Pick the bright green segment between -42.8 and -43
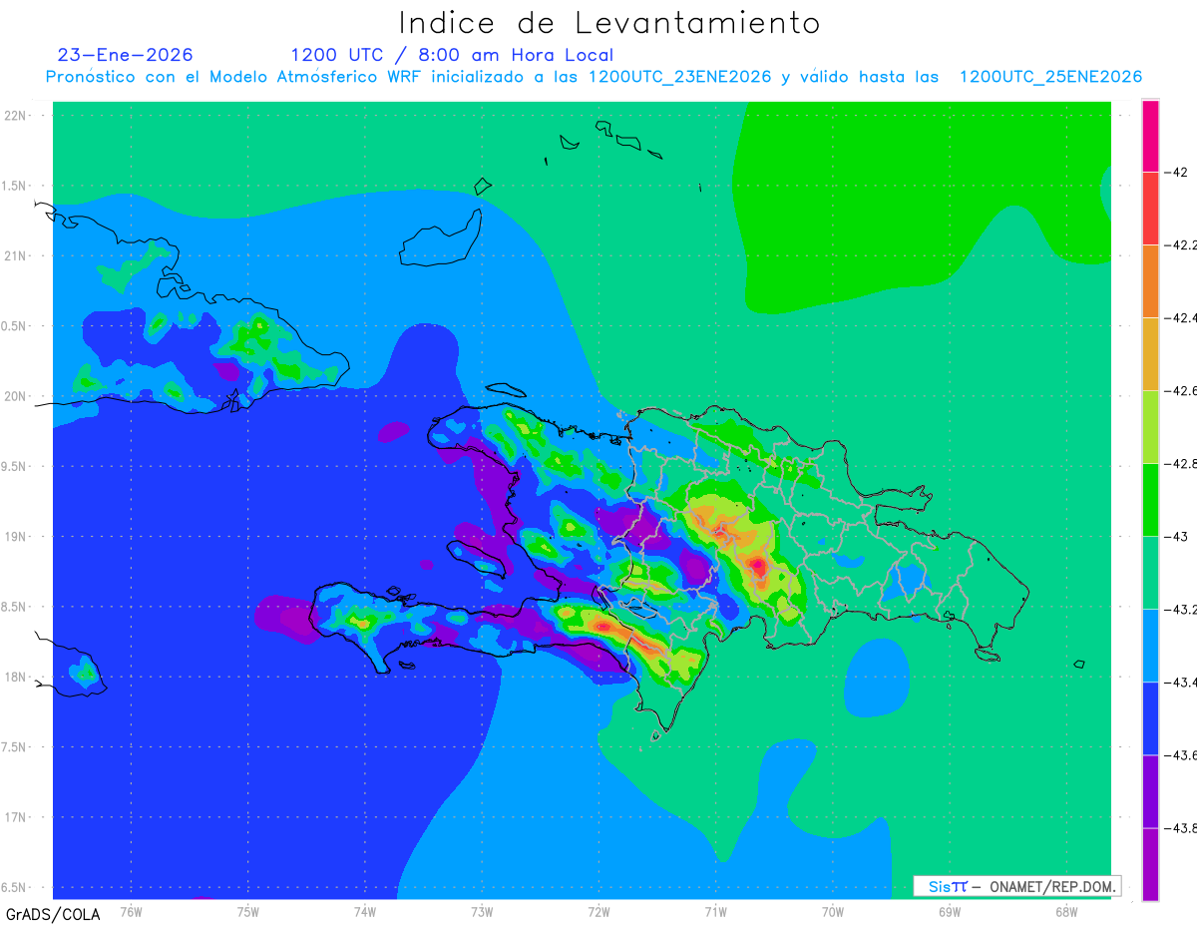Viewport: 1197px width, 925px height. click(x=1150, y=500)
